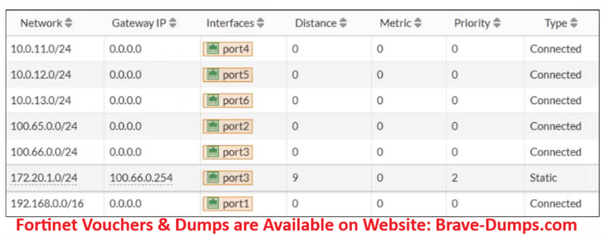
Task: Sort by Type column arrows
Action: (x=573, y=23)
